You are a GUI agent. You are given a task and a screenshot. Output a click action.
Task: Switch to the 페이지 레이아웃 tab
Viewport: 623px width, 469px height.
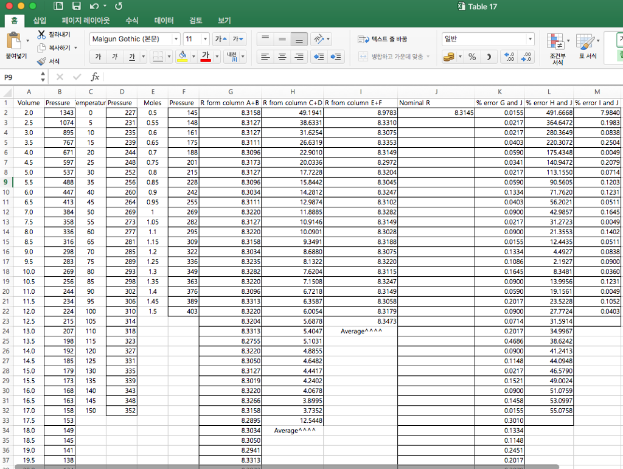click(x=86, y=20)
